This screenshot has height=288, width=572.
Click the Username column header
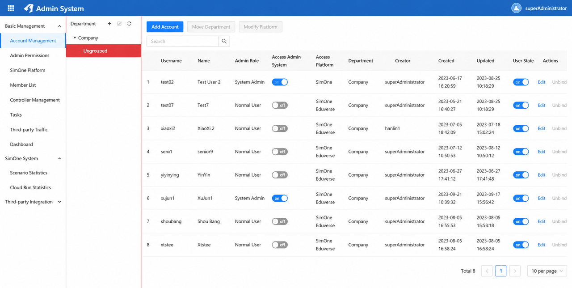tap(171, 61)
